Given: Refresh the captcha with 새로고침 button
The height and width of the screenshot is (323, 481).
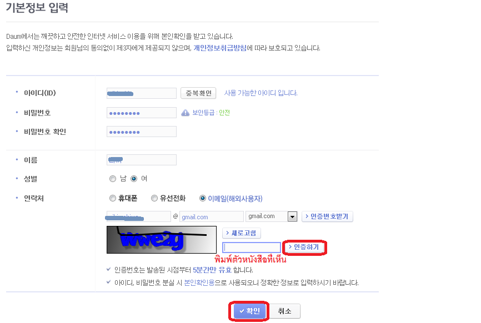Looking at the screenshot, I should (x=242, y=233).
